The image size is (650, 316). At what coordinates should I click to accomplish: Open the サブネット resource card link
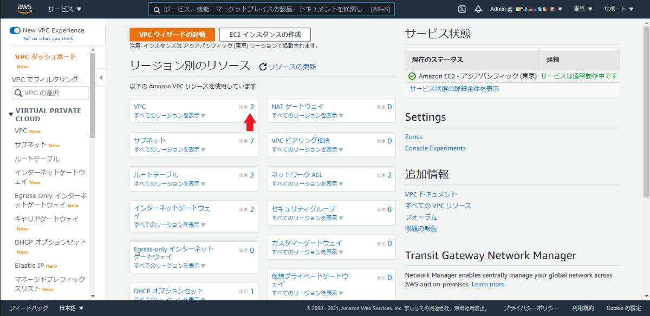pyautogui.click(x=150, y=141)
